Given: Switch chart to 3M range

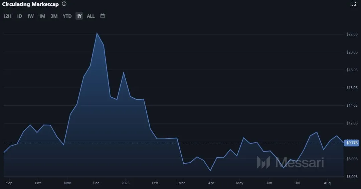Looking at the screenshot, I should pos(54,16).
